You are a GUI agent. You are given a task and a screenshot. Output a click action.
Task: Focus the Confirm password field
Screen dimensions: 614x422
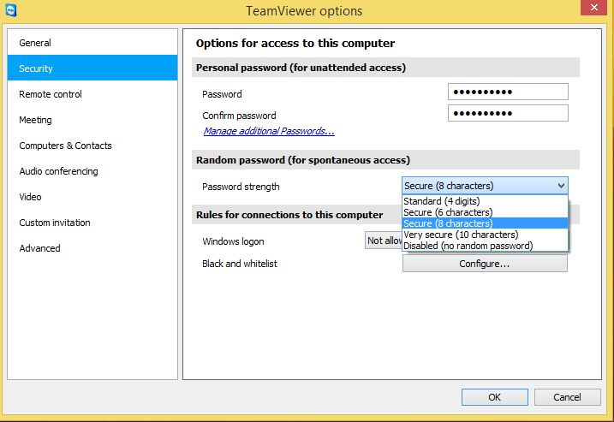[508, 114]
